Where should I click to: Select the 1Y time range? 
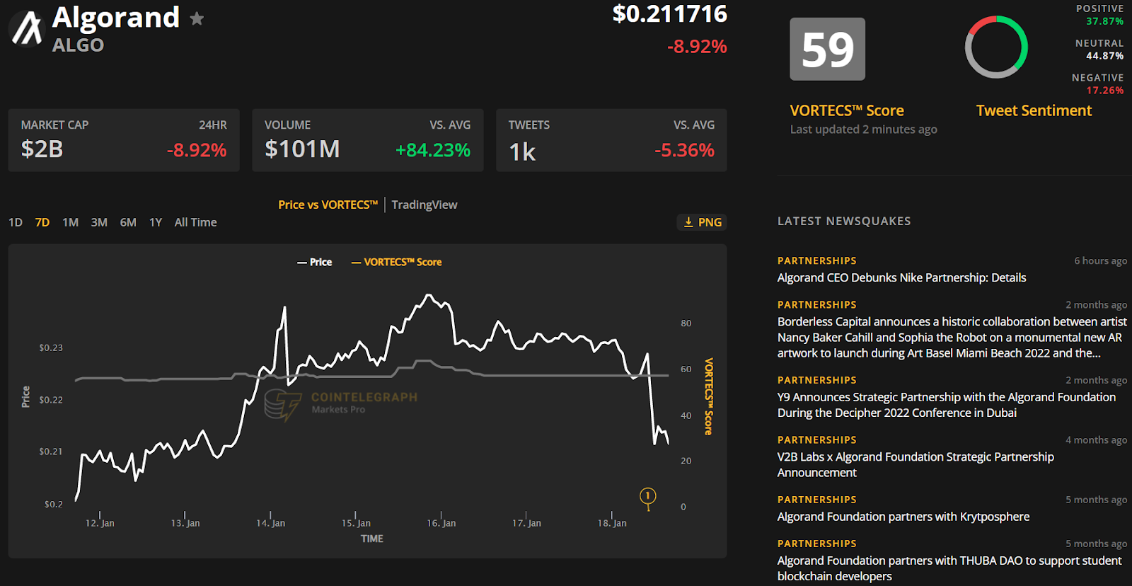pyautogui.click(x=156, y=222)
